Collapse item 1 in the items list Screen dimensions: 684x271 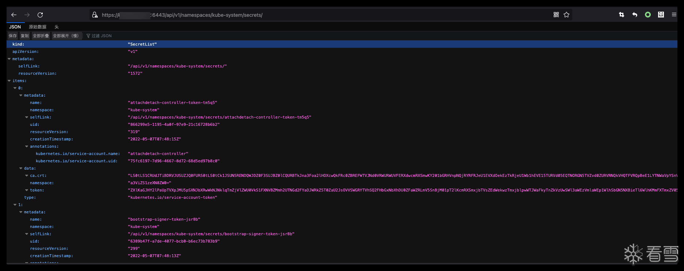pos(15,205)
